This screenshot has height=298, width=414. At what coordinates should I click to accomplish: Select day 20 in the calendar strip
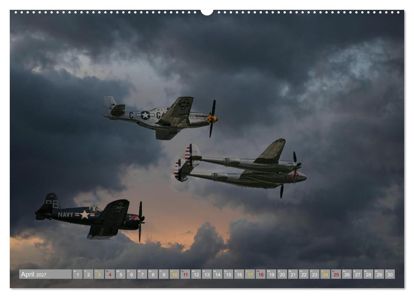point(283,274)
